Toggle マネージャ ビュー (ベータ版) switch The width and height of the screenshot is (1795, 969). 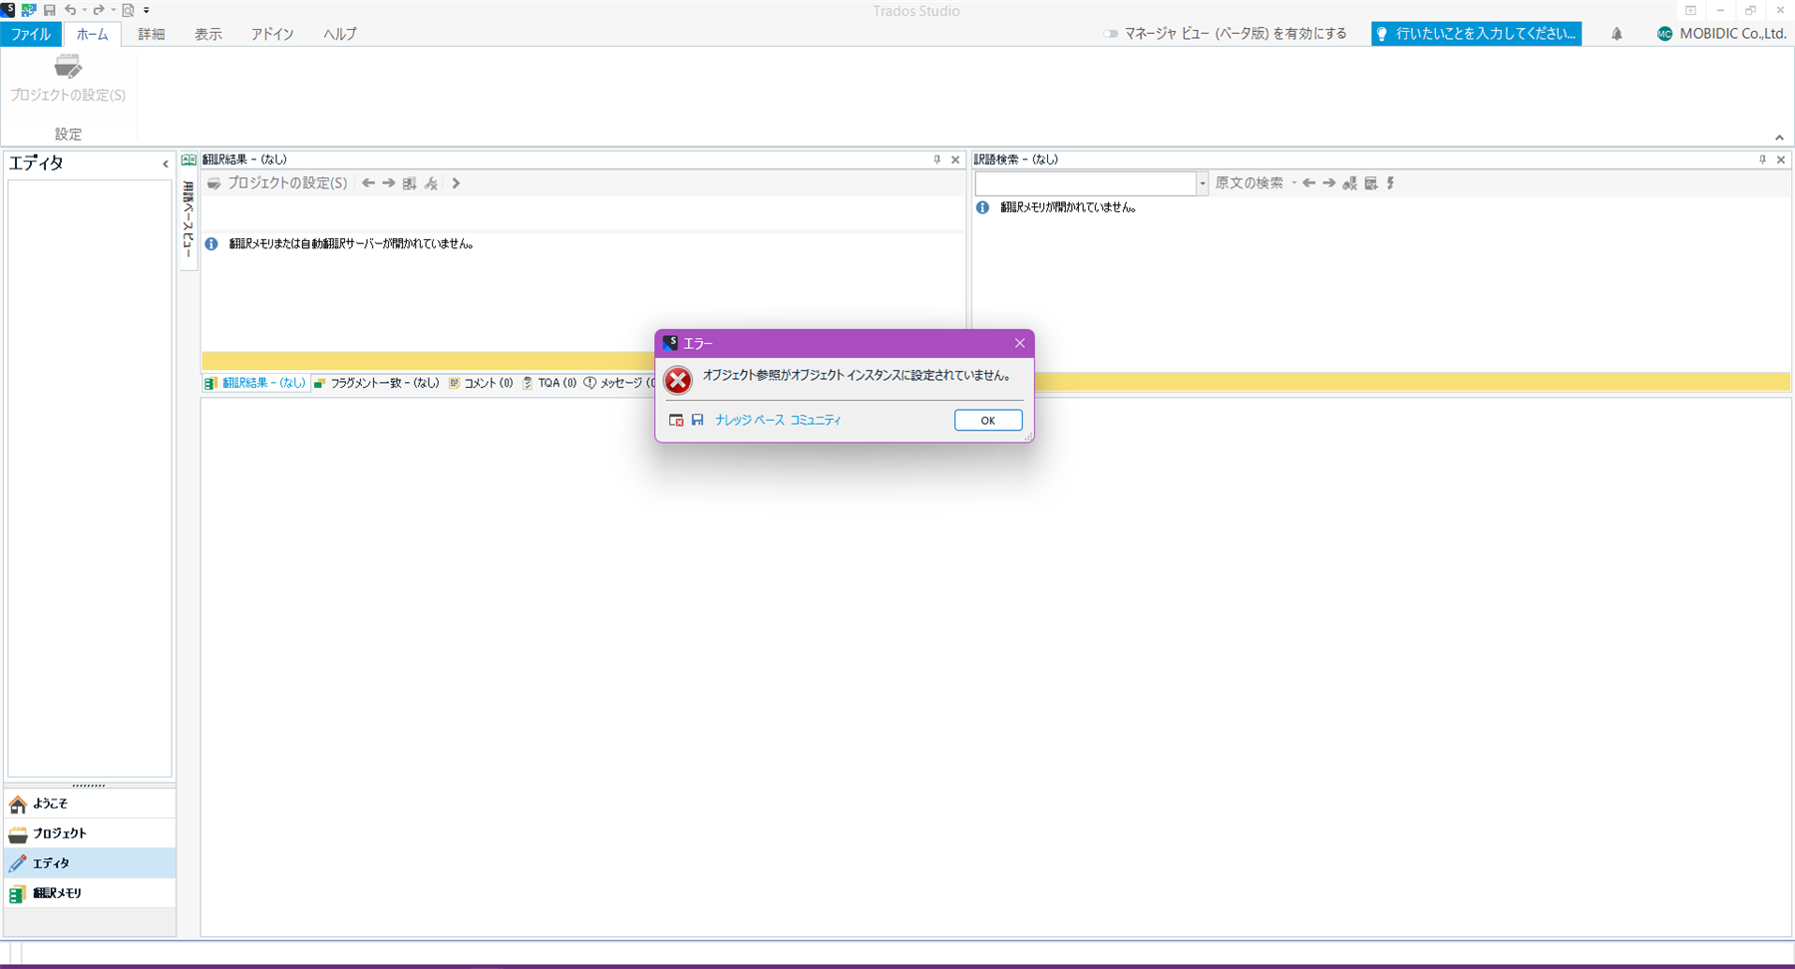point(1110,34)
